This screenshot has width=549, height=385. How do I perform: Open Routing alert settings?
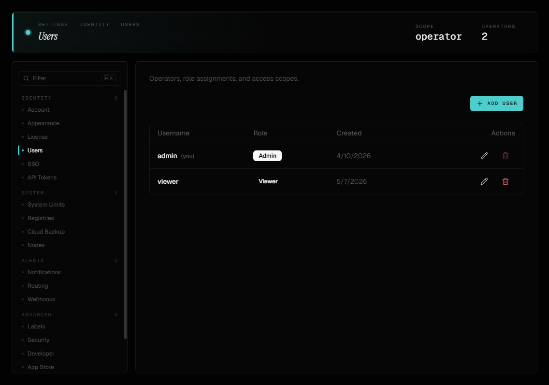(38, 286)
